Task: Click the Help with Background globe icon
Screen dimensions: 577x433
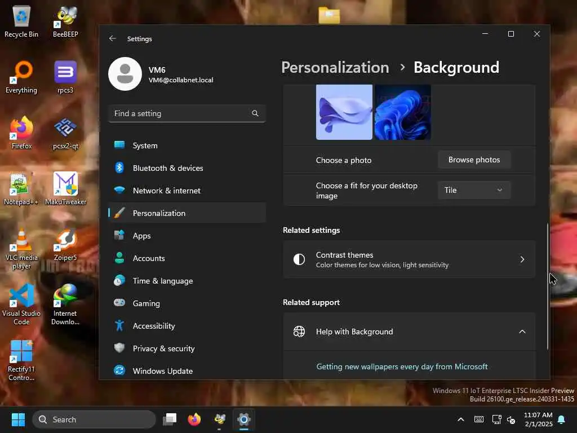Action: [x=299, y=332]
